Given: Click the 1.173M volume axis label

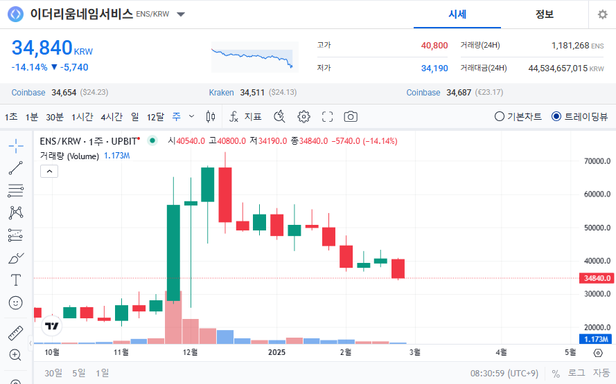Looking at the screenshot, I should (596, 339).
